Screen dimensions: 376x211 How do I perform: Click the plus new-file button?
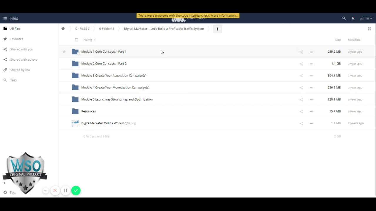tap(217, 29)
